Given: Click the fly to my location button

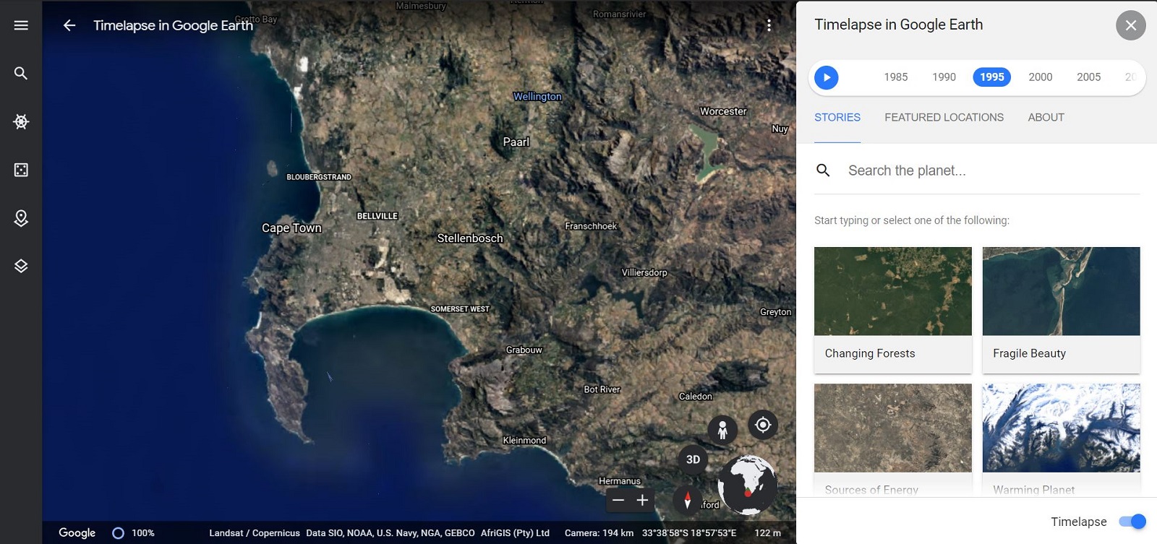Looking at the screenshot, I should 763,425.
